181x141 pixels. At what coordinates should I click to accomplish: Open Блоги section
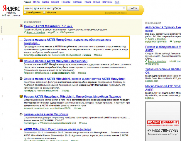[x=88, y=2]
